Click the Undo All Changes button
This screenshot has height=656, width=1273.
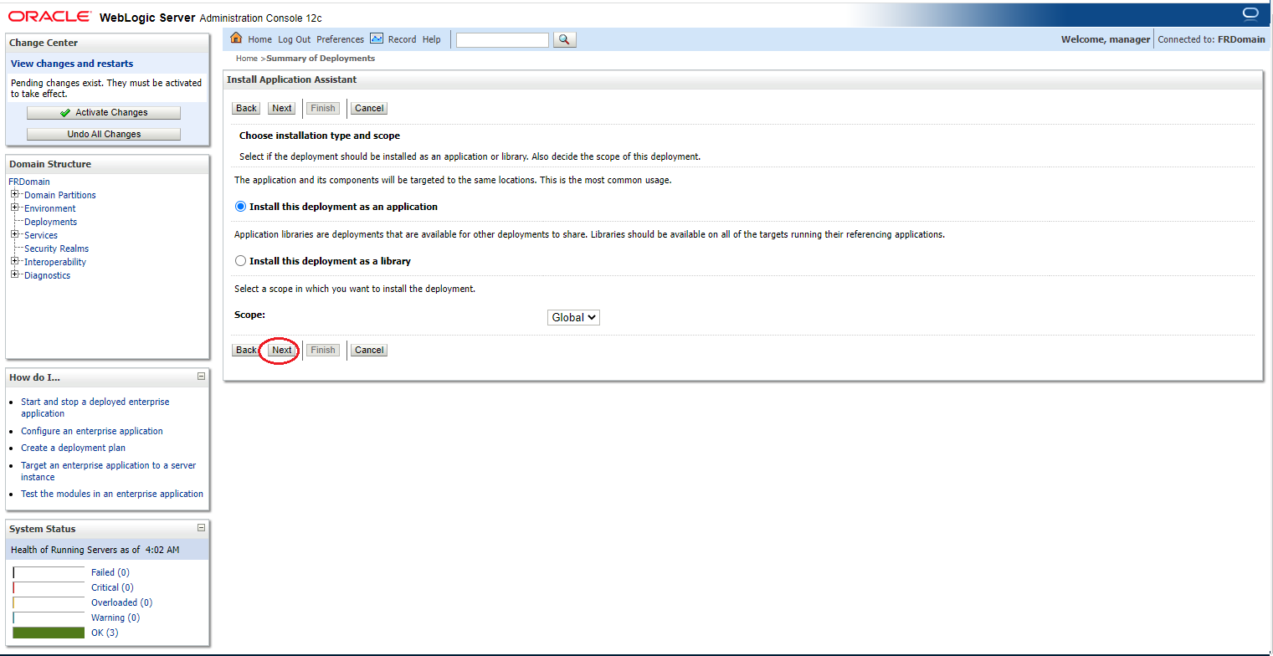tap(104, 134)
